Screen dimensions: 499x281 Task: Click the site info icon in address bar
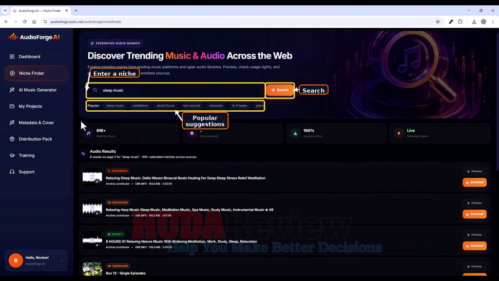(45, 21)
